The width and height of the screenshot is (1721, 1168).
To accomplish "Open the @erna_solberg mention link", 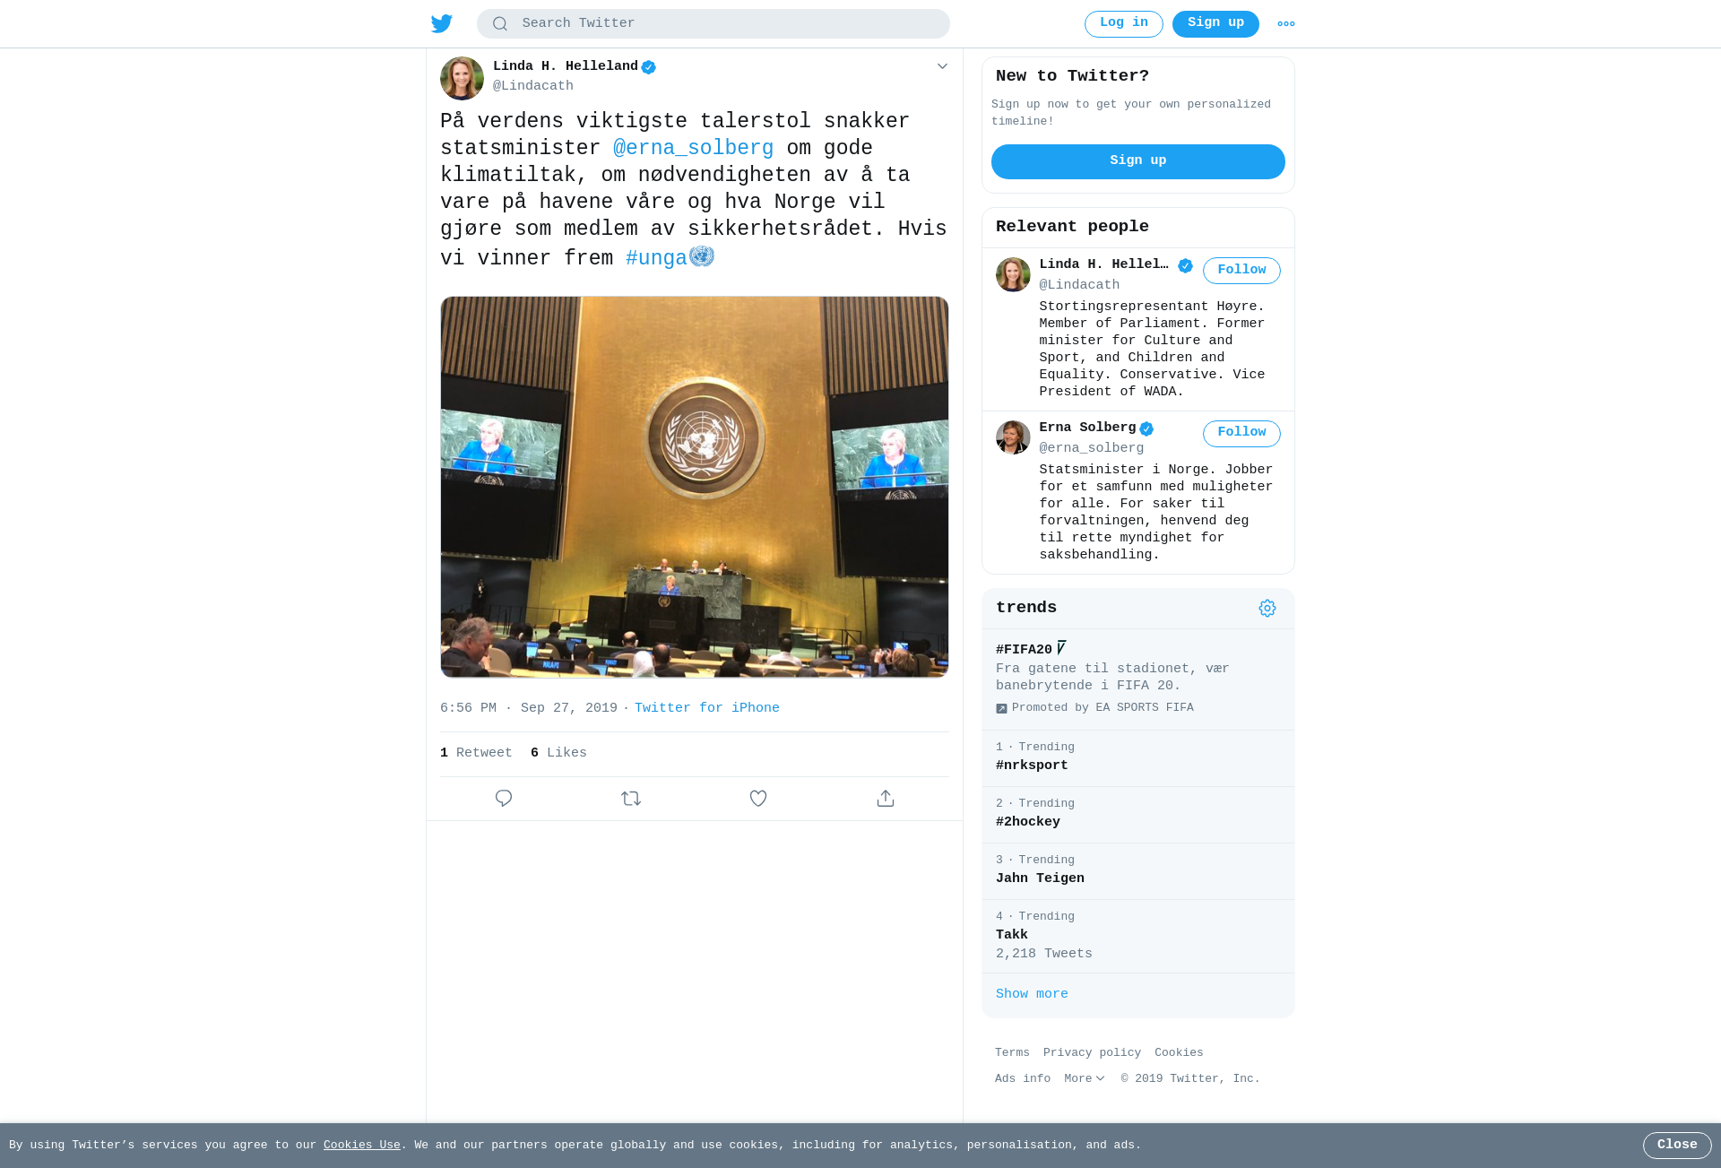I will tap(693, 148).
